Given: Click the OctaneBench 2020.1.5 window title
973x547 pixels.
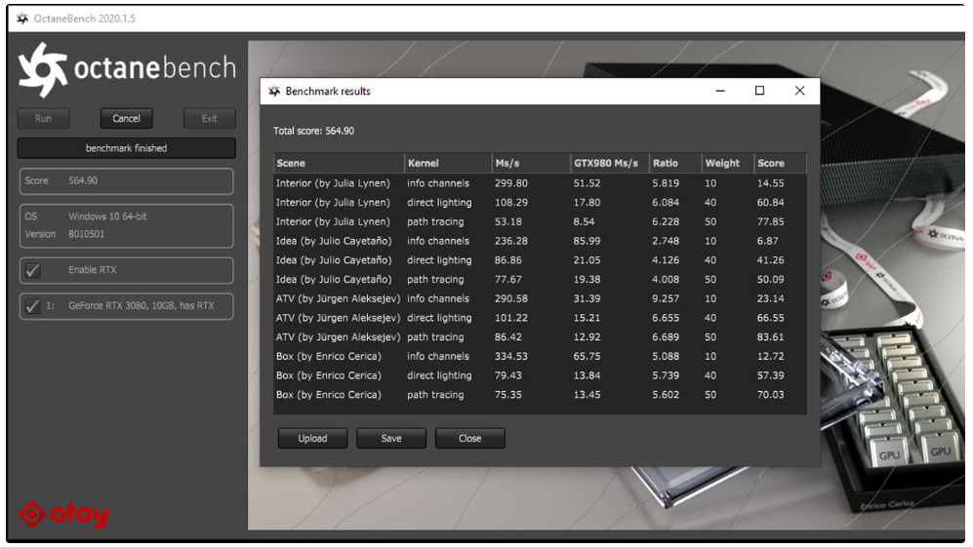Looking at the screenshot, I should point(84,19).
